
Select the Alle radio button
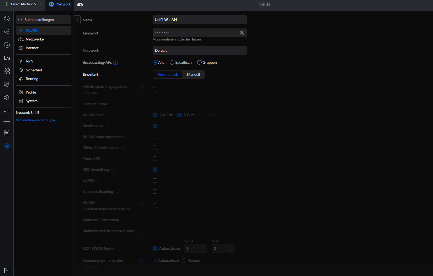(155, 62)
